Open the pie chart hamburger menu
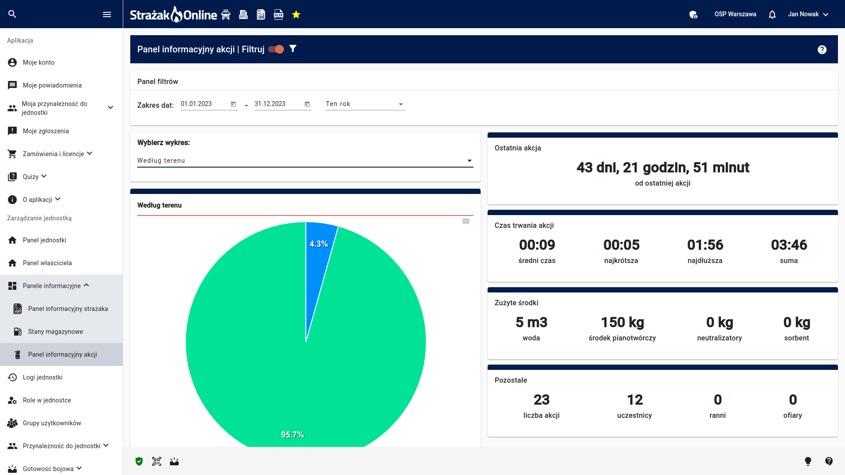 pos(466,221)
